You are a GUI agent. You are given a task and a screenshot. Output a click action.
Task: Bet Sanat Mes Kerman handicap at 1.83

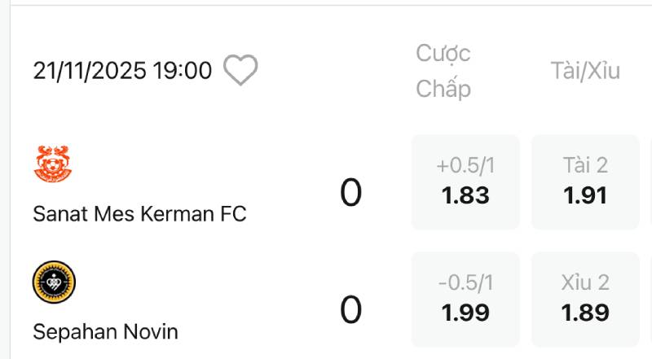pos(465,182)
